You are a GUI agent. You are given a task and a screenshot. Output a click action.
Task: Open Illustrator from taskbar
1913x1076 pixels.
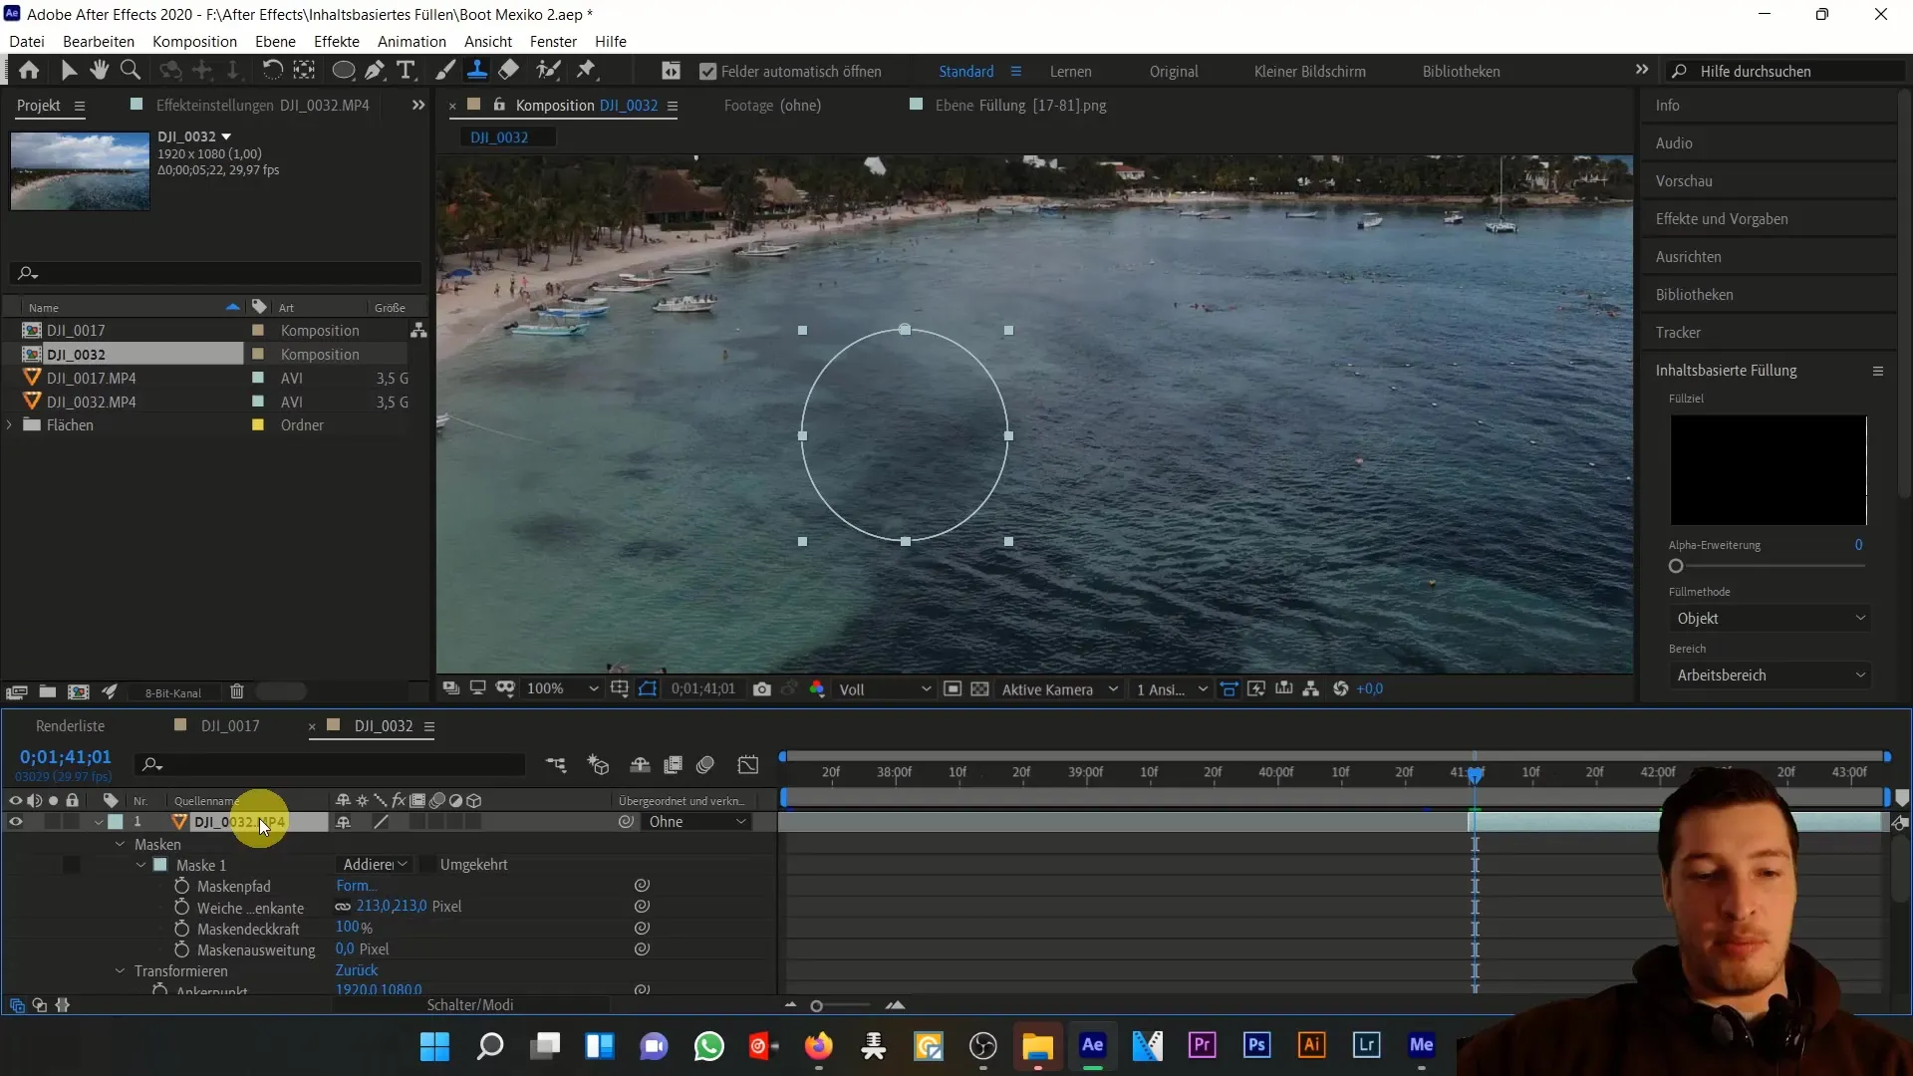(x=1312, y=1045)
